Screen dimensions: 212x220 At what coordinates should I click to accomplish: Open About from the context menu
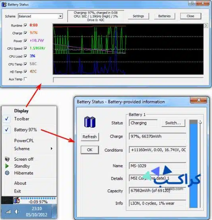pyautogui.click(x=20, y=183)
